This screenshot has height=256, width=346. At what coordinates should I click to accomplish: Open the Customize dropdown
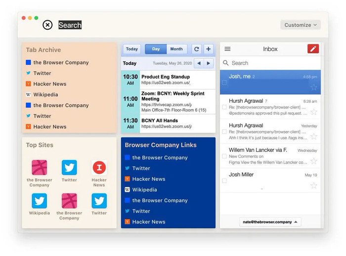pyautogui.click(x=301, y=25)
